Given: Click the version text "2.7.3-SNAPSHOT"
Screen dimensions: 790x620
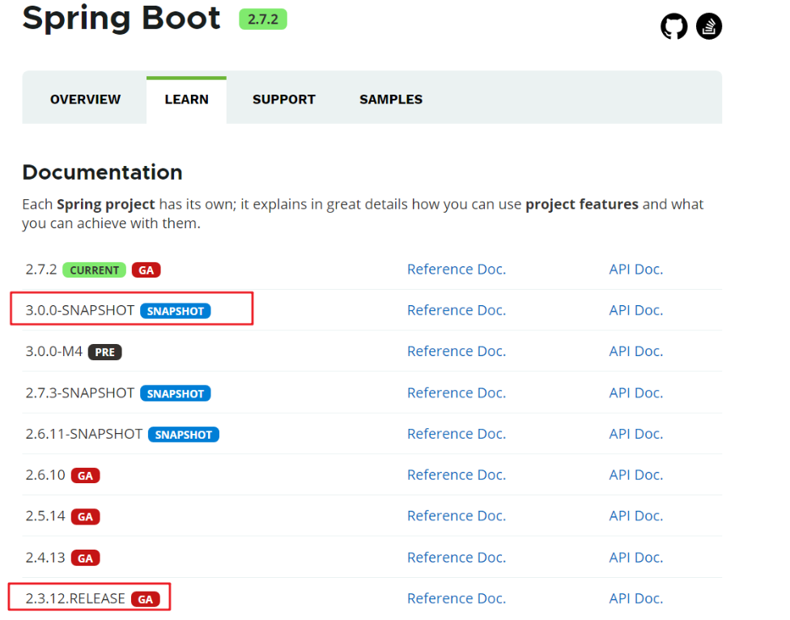Looking at the screenshot, I should 80,393.
